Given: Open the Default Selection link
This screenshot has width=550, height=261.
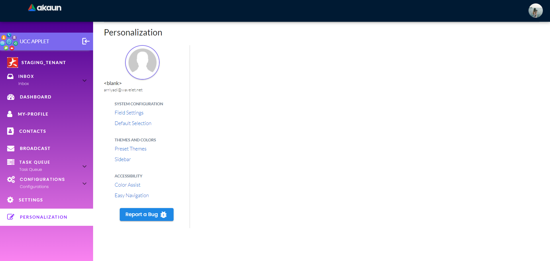Looking at the screenshot, I should [133, 123].
